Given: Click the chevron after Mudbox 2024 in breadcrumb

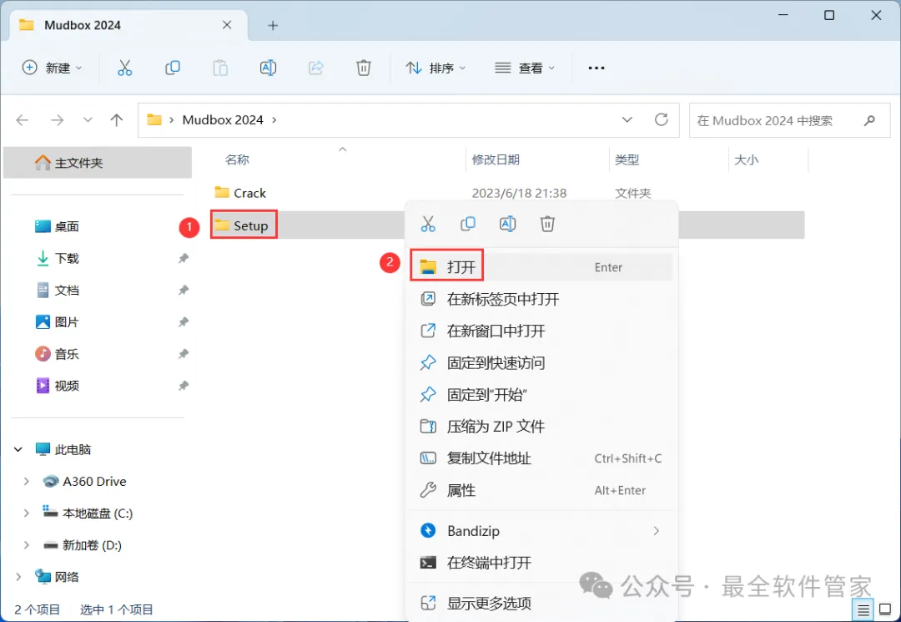Looking at the screenshot, I should [274, 119].
